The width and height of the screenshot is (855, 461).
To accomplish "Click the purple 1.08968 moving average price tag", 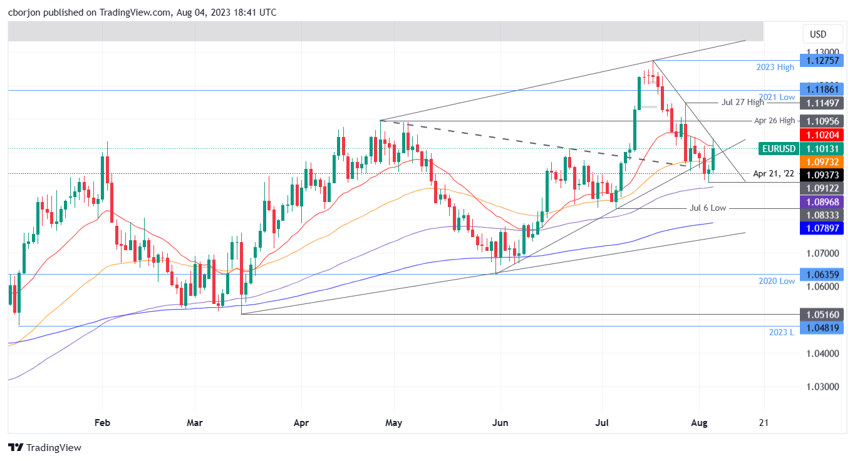I will 823,201.
